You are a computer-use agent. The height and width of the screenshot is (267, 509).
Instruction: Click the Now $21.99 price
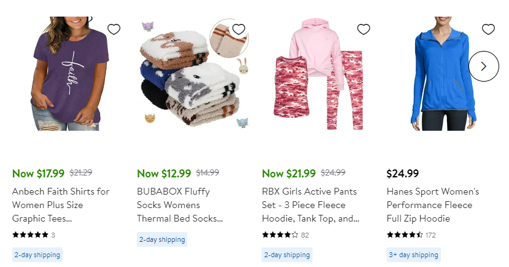click(289, 173)
